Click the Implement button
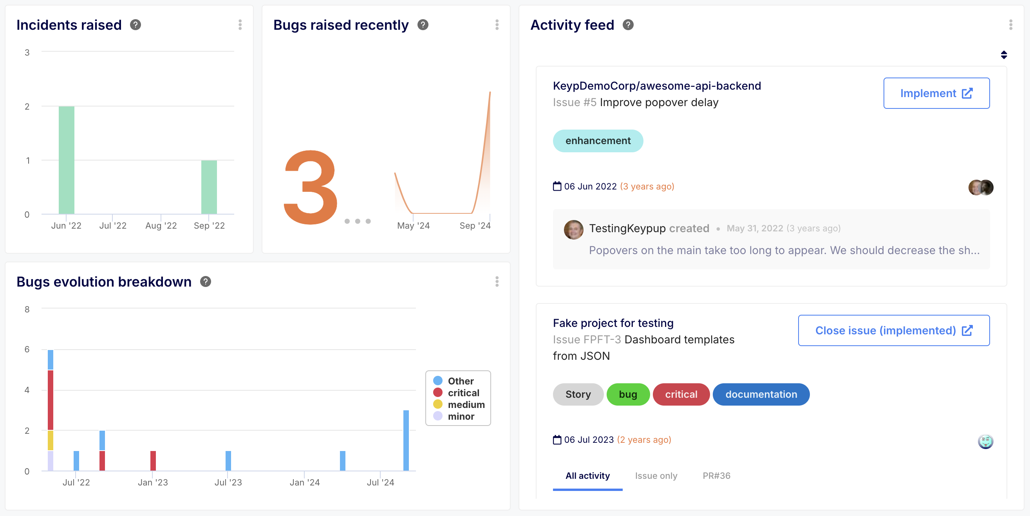 (x=936, y=93)
